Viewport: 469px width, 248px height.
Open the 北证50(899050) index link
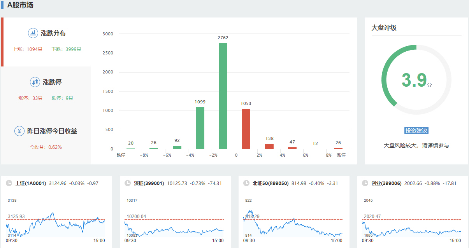[x=271, y=183]
